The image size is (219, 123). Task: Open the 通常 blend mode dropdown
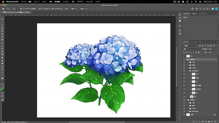[x=192, y=49]
